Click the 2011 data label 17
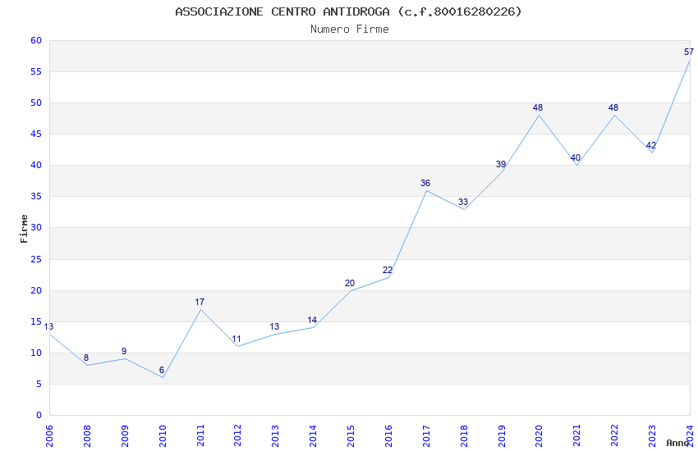This screenshot has width=698, height=451. tap(200, 302)
